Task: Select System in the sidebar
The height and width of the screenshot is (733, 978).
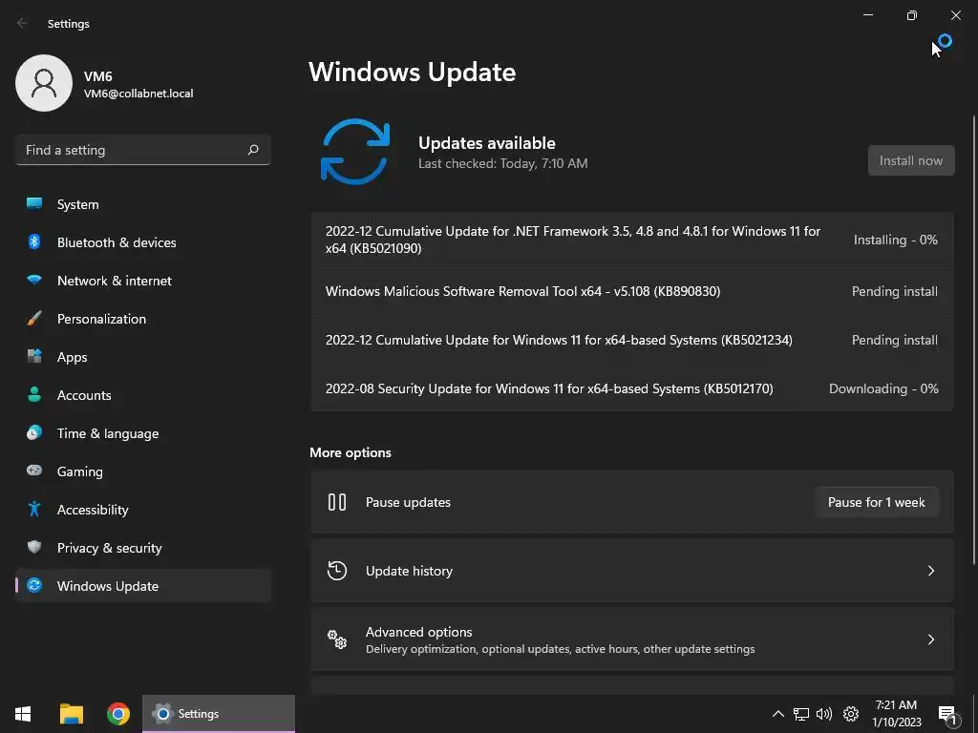Action: pyautogui.click(x=143, y=204)
